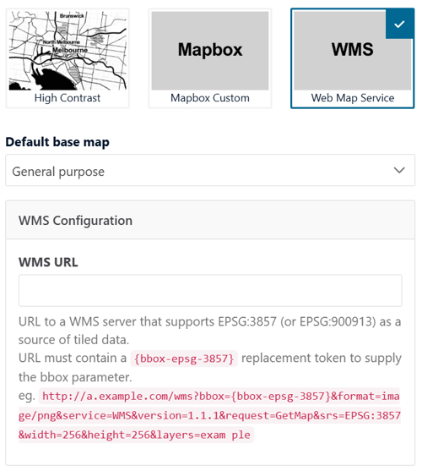422x471 pixels.
Task: Click the white checkmark on WMS card
Action: click(x=399, y=25)
